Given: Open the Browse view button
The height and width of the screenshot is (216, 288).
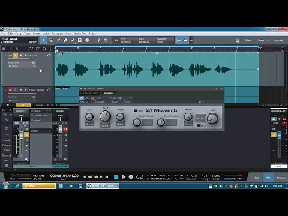Looking at the screenshot, I should click(281, 178).
